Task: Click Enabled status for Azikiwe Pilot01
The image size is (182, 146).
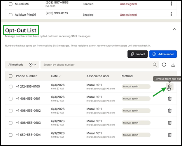Action: click(x=88, y=15)
